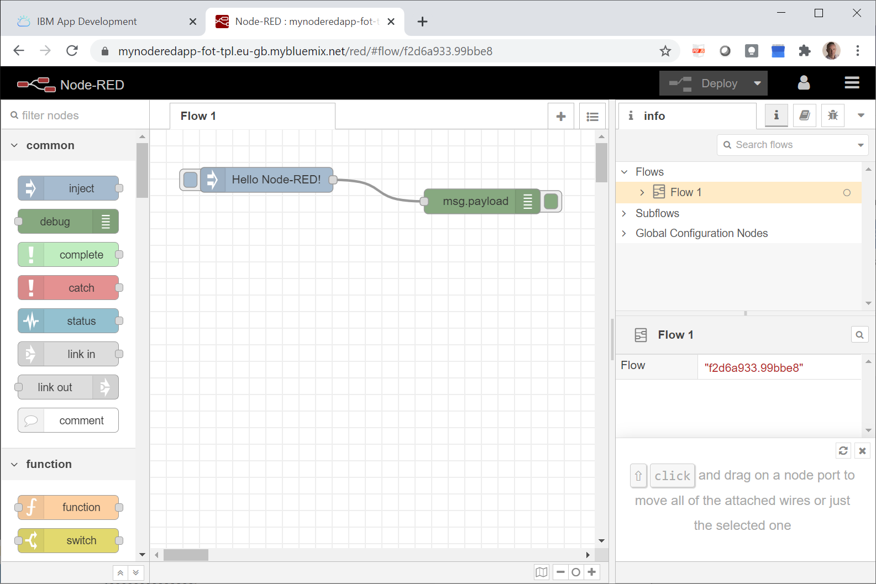The height and width of the screenshot is (584, 876).
Task: Click the Search flows field
Action: point(785,145)
